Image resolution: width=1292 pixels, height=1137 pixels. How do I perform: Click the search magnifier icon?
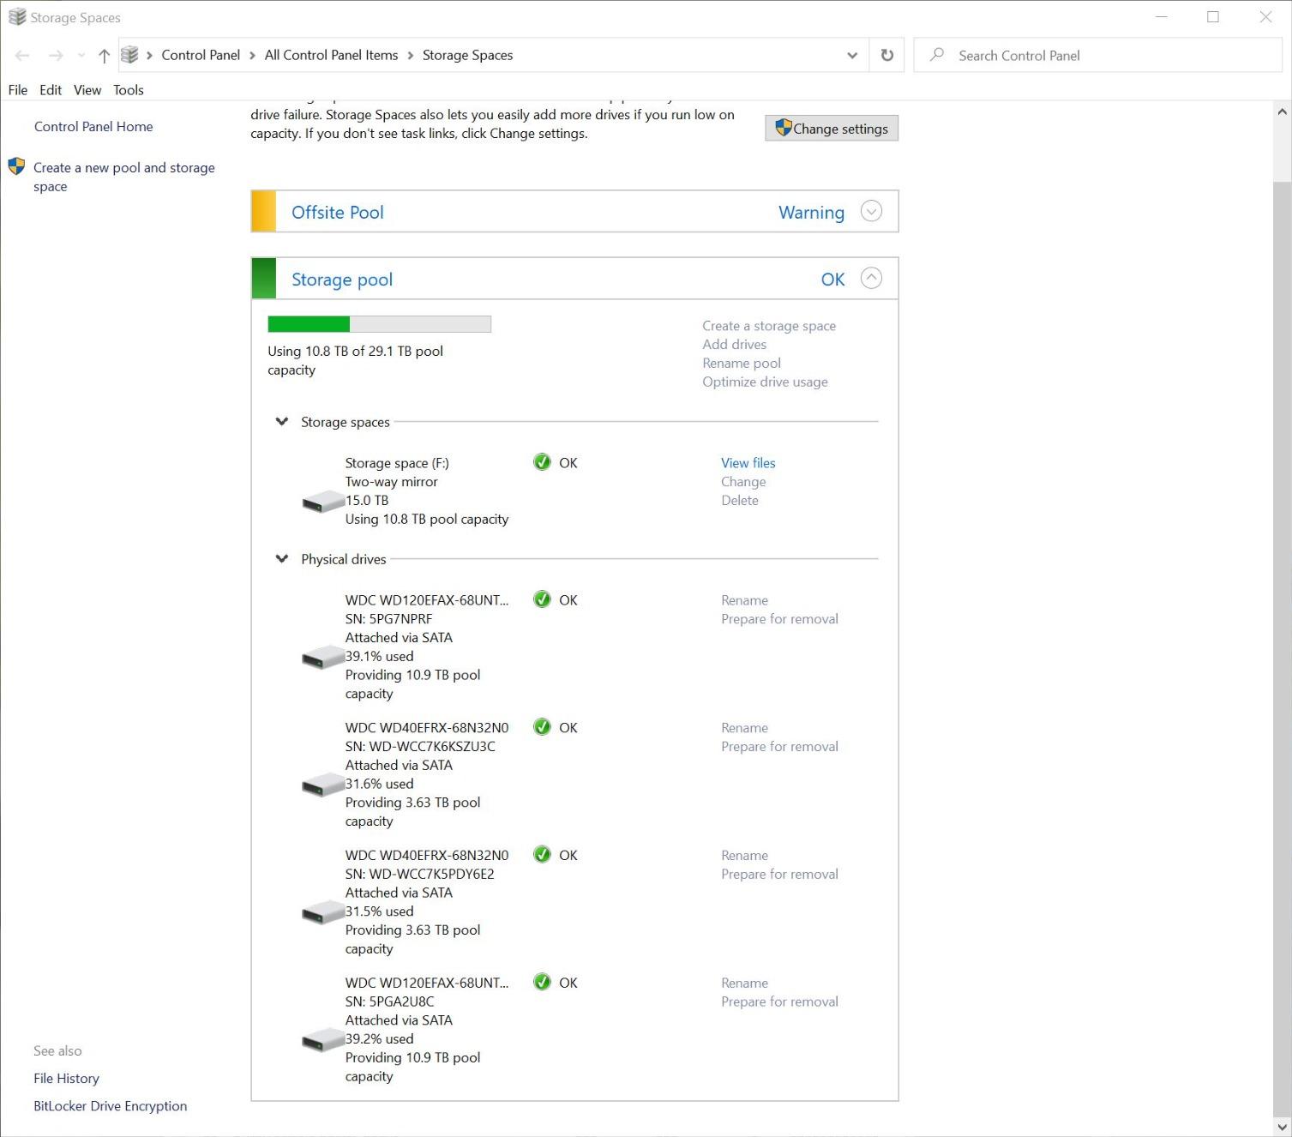tap(937, 55)
